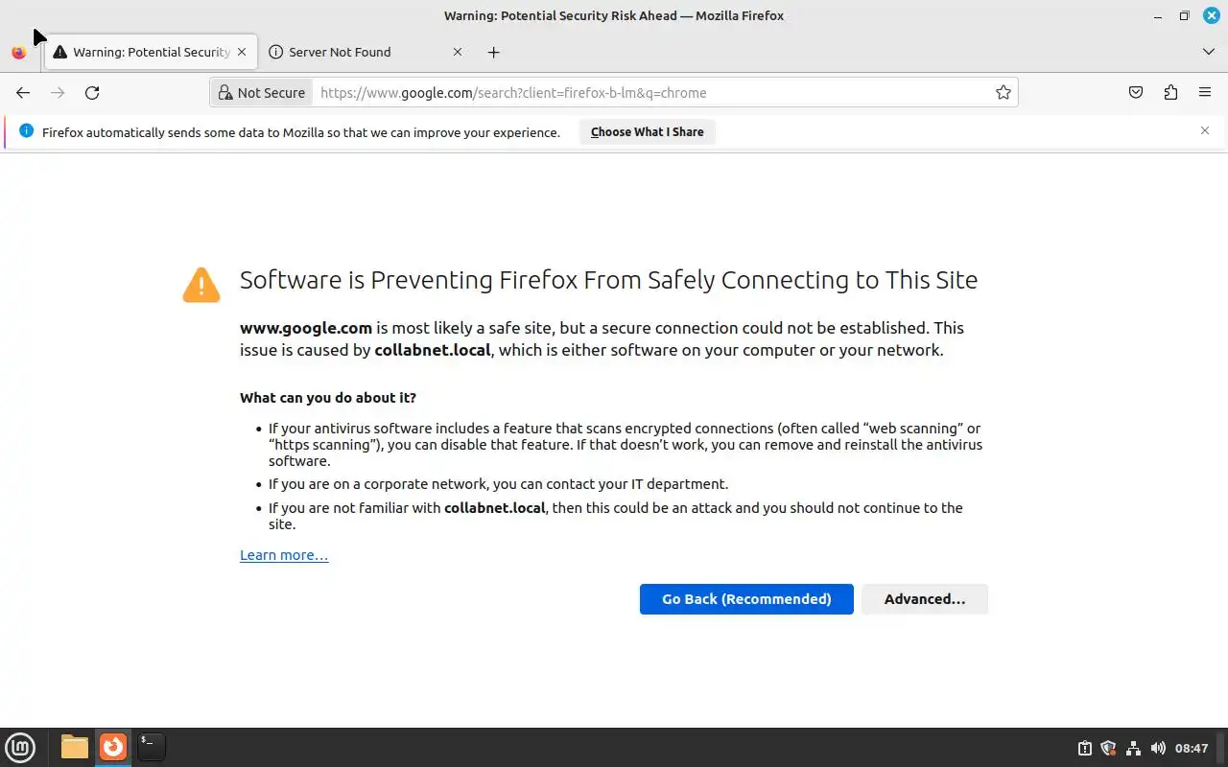Open the Extensions puzzle icon
Viewport: 1228px width, 767px height.
tap(1170, 93)
